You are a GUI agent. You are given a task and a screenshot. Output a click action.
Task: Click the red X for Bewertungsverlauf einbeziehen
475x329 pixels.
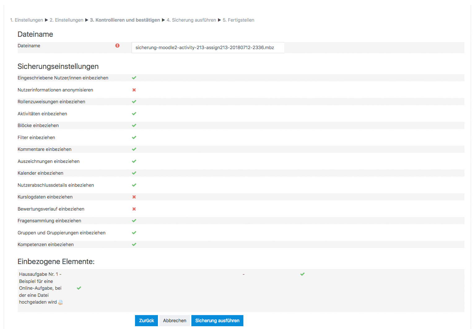coord(134,209)
